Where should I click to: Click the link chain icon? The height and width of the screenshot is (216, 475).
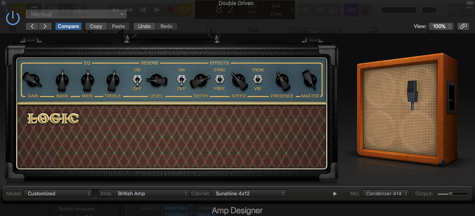(463, 26)
